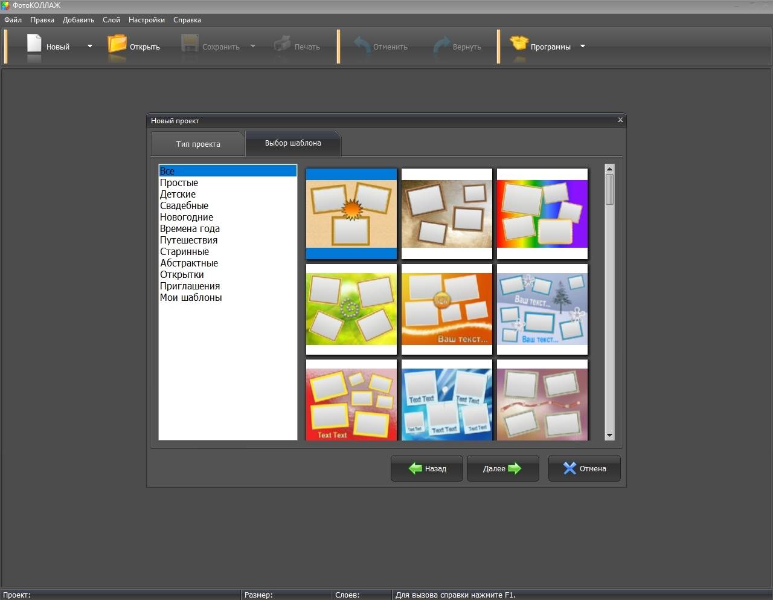The image size is (773, 600).
Task: Open the Слой menu
Action: tap(111, 20)
